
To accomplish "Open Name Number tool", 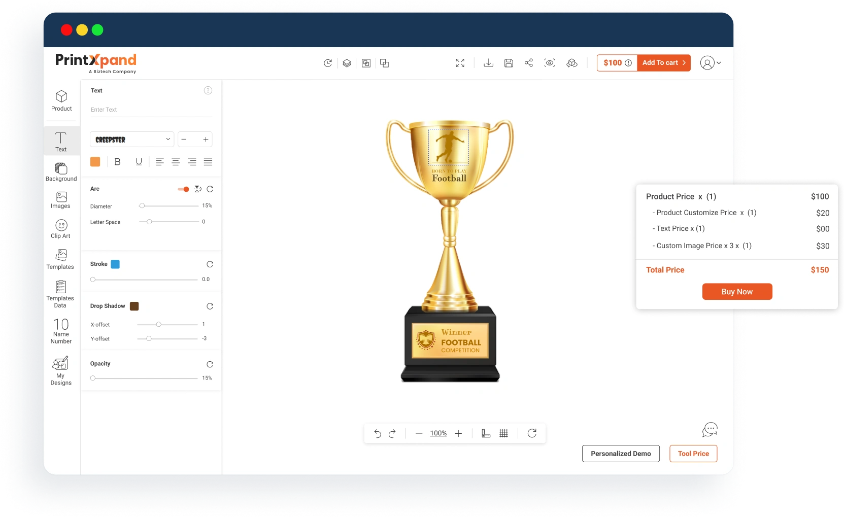I will (x=61, y=331).
